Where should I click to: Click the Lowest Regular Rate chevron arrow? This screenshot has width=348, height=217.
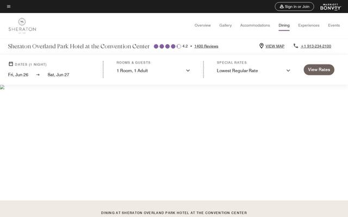point(288,71)
